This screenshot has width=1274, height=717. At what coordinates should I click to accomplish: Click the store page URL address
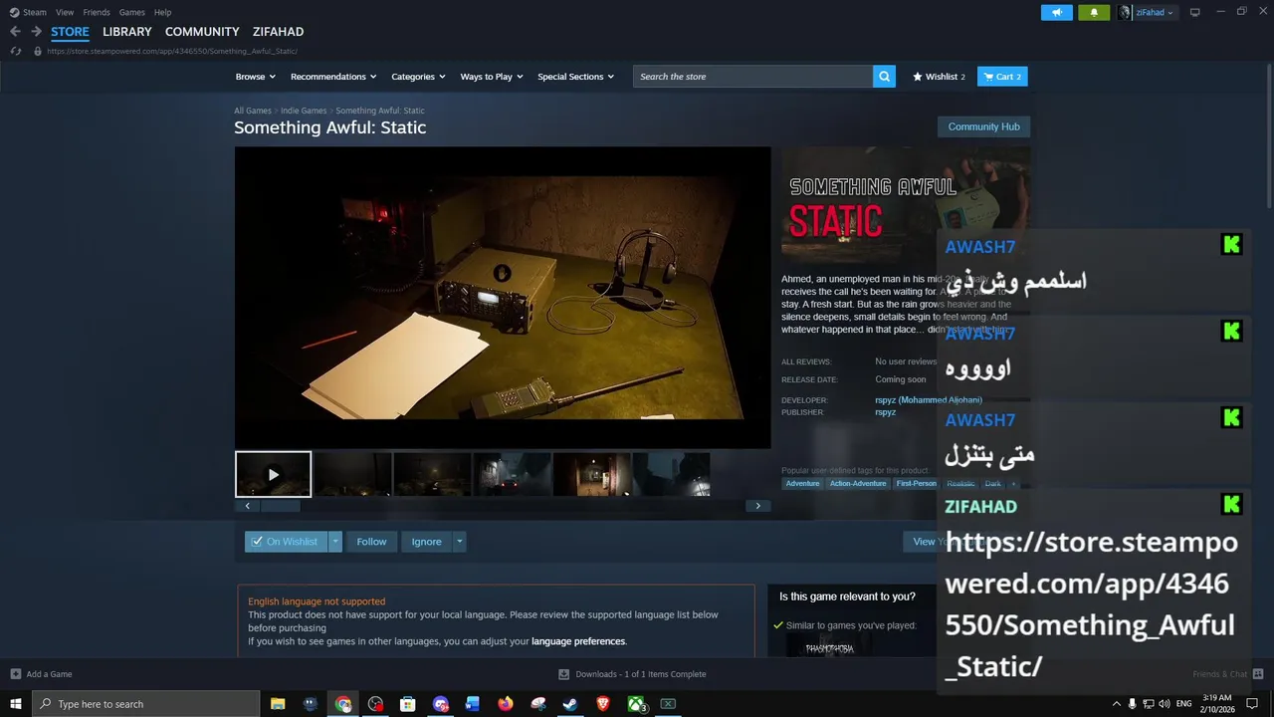coord(172,52)
